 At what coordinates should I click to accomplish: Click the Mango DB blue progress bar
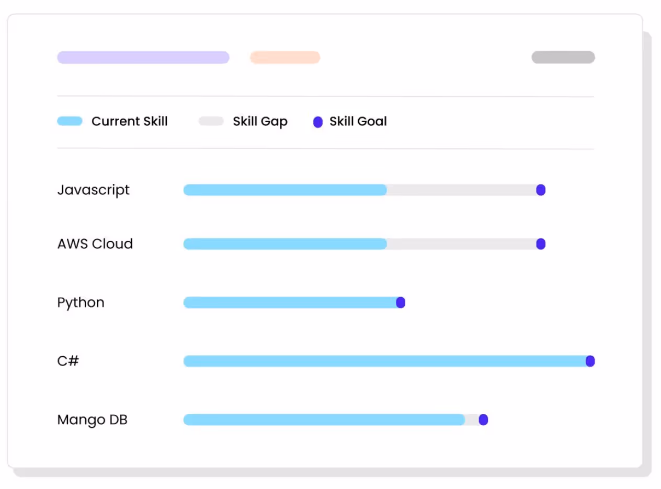click(x=324, y=420)
